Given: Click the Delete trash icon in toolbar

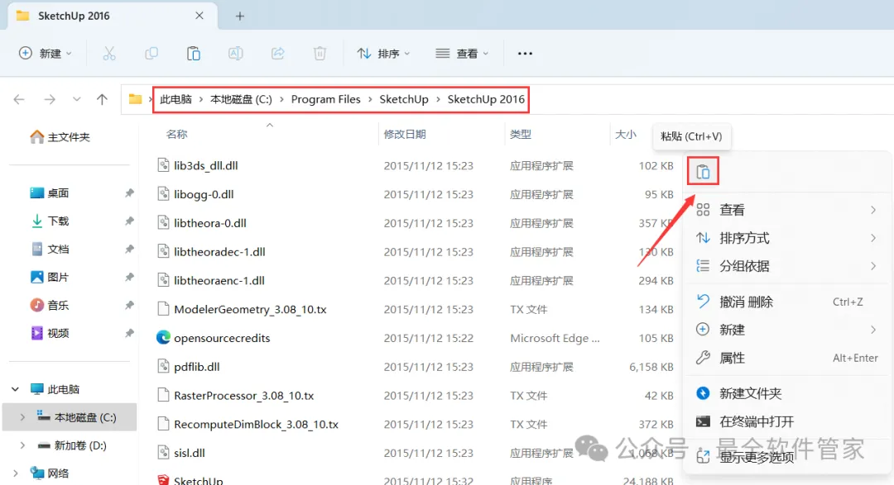Looking at the screenshot, I should click(320, 54).
